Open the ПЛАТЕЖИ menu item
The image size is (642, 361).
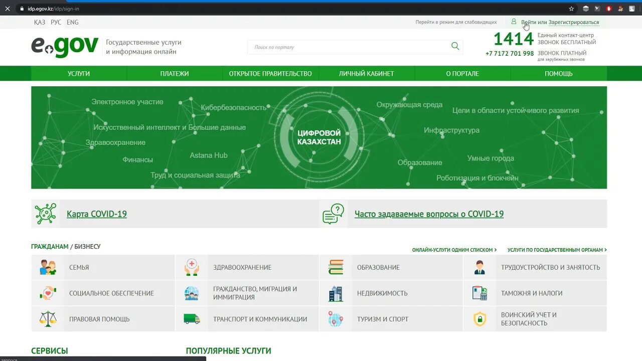(174, 73)
